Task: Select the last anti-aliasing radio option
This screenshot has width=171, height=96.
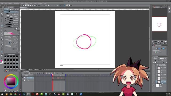Action: click(16, 43)
